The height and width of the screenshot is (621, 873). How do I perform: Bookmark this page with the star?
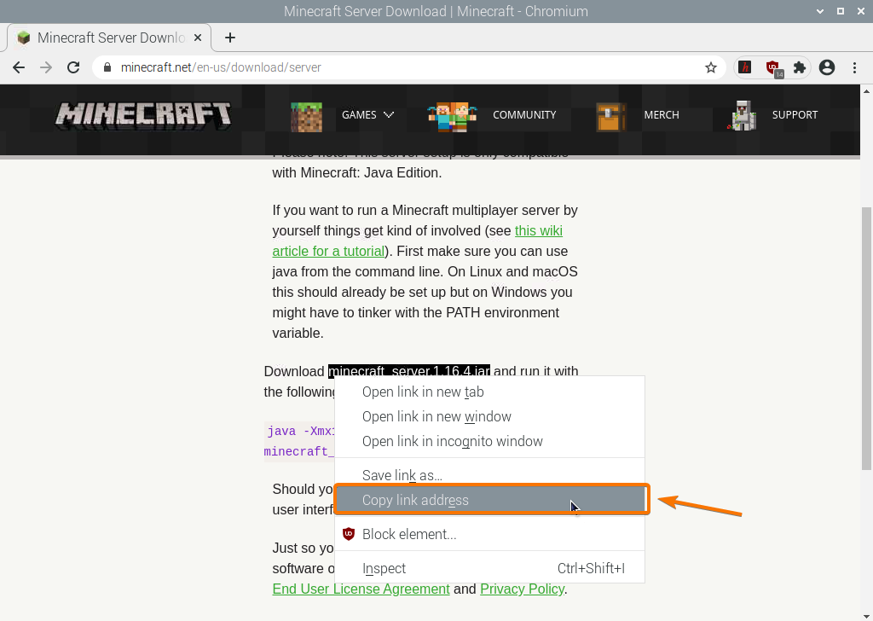[x=710, y=67]
